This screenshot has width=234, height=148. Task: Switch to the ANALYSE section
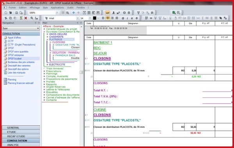(21, 145)
